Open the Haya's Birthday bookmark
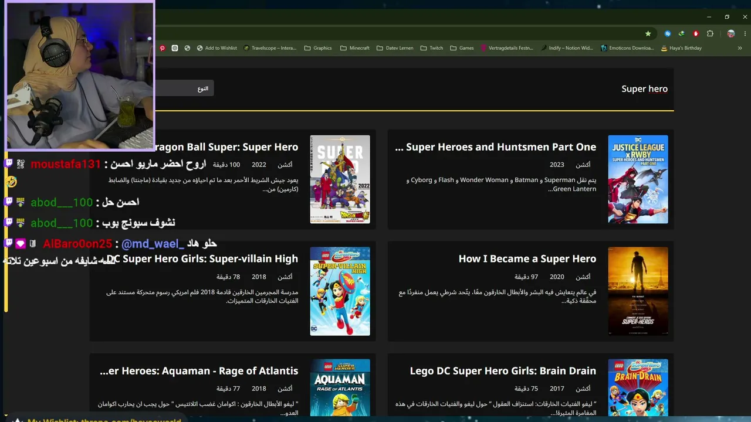Screen dimensions: 751x422 click(x=681, y=48)
